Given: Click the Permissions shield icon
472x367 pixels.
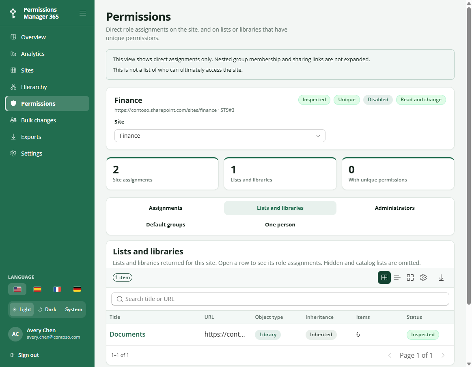Looking at the screenshot, I should 13,103.
